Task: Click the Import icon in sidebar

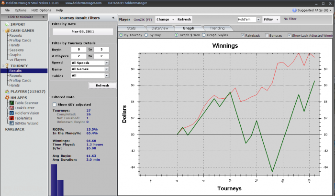Action: [x=7, y=24]
